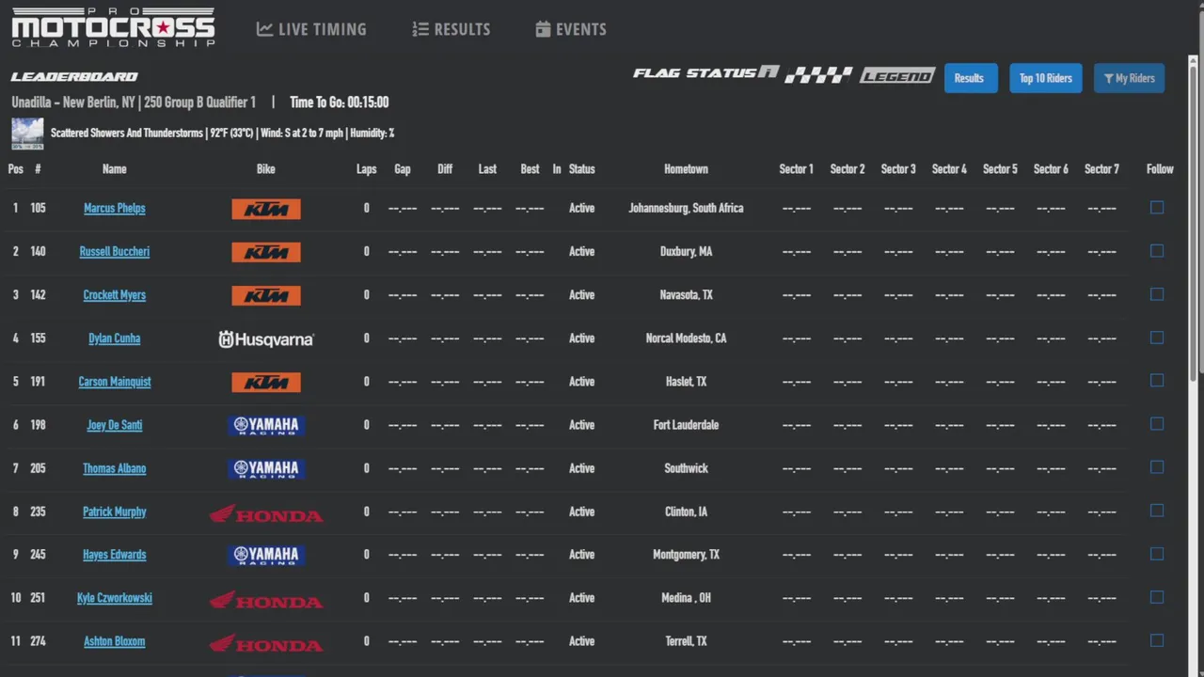Open the Results tab in navigation

point(451,29)
